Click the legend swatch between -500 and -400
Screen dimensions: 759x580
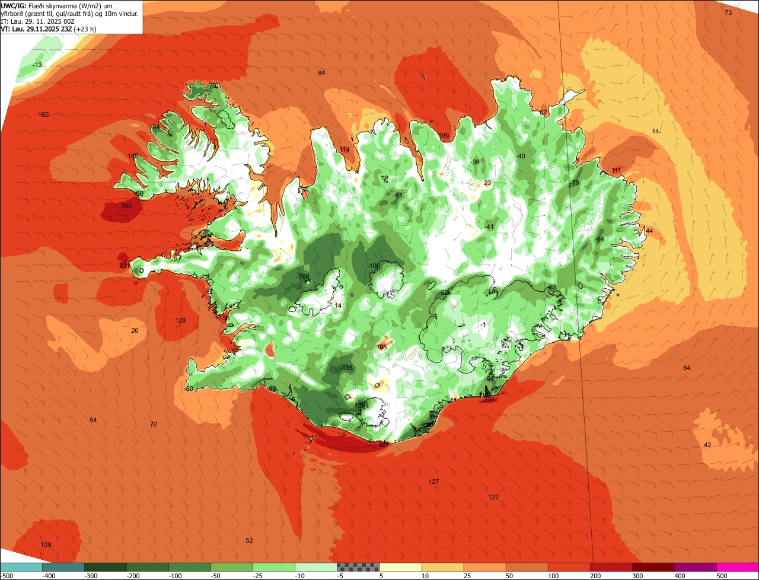coord(21,567)
